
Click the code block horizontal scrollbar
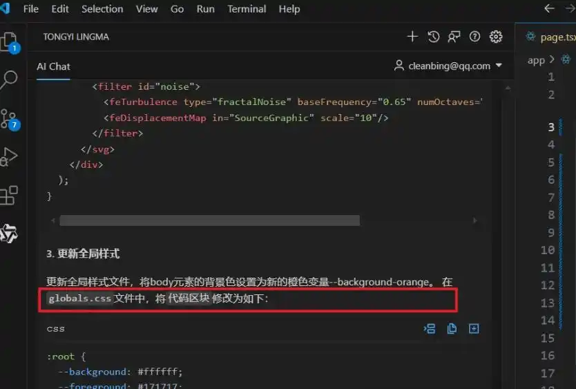(x=209, y=220)
